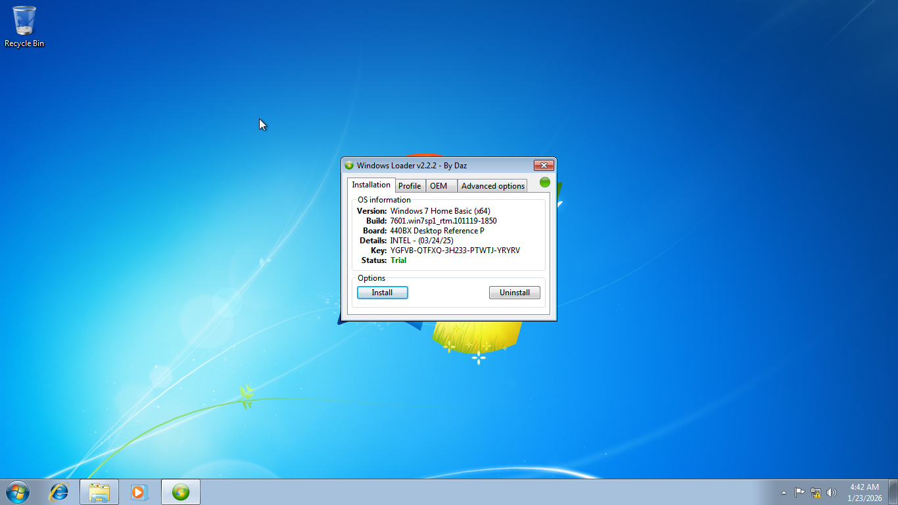This screenshot has width=898, height=505.
Task: Open the Action Center flag icon
Action: click(x=799, y=493)
